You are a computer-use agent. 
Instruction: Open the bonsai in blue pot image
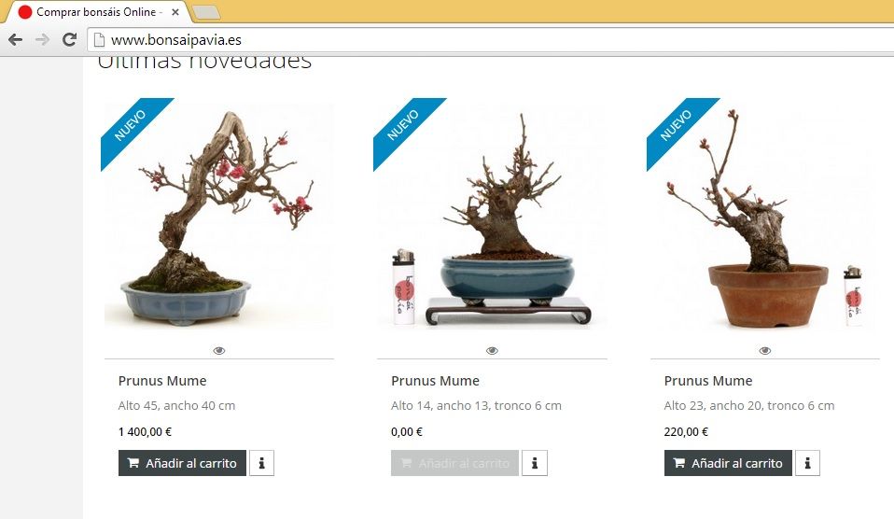(492, 215)
